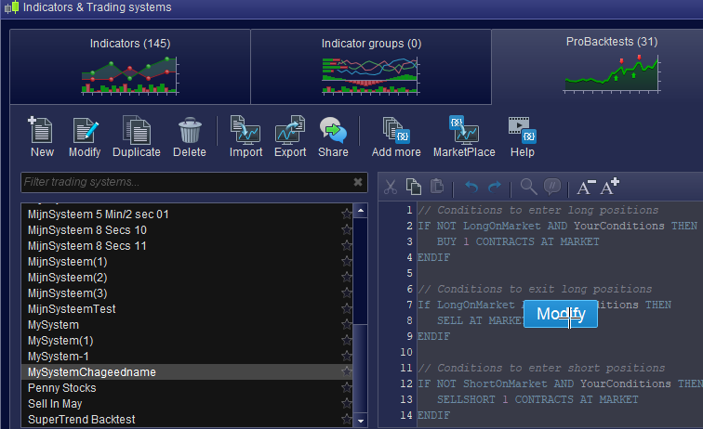Favorite the Penny Stocks system

pyautogui.click(x=346, y=388)
